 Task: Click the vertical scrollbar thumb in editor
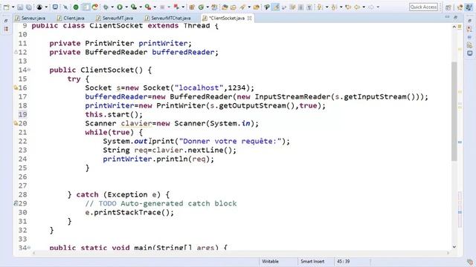pos(454,111)
